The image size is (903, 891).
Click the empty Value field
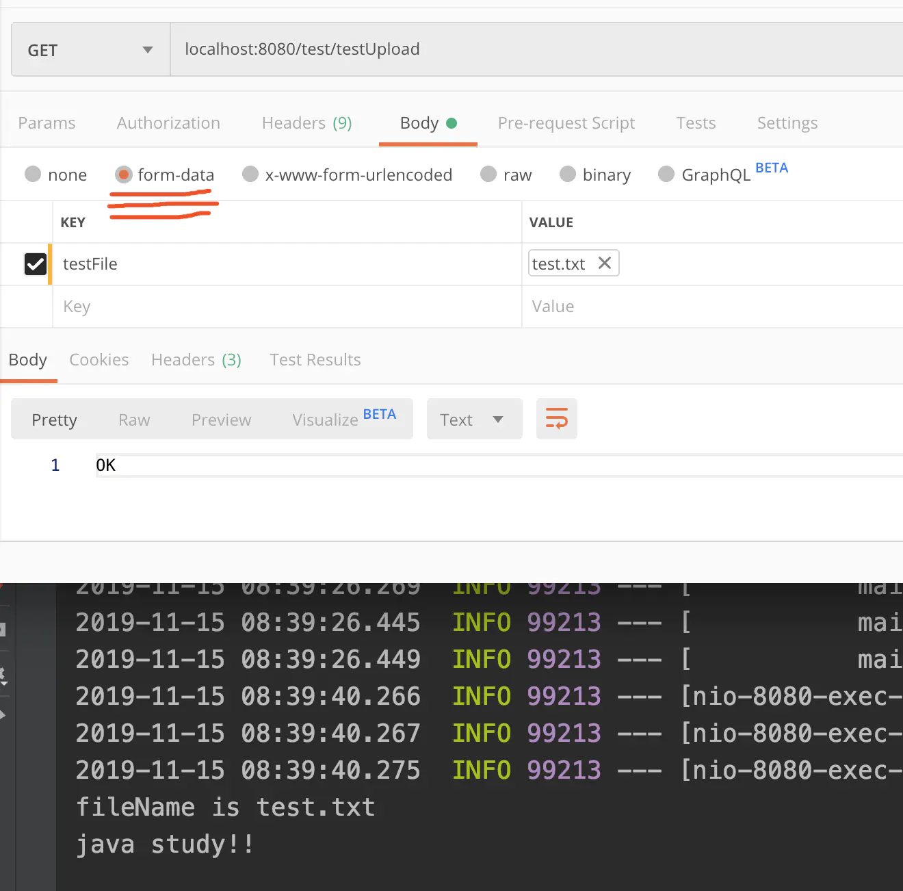(713, 307)
